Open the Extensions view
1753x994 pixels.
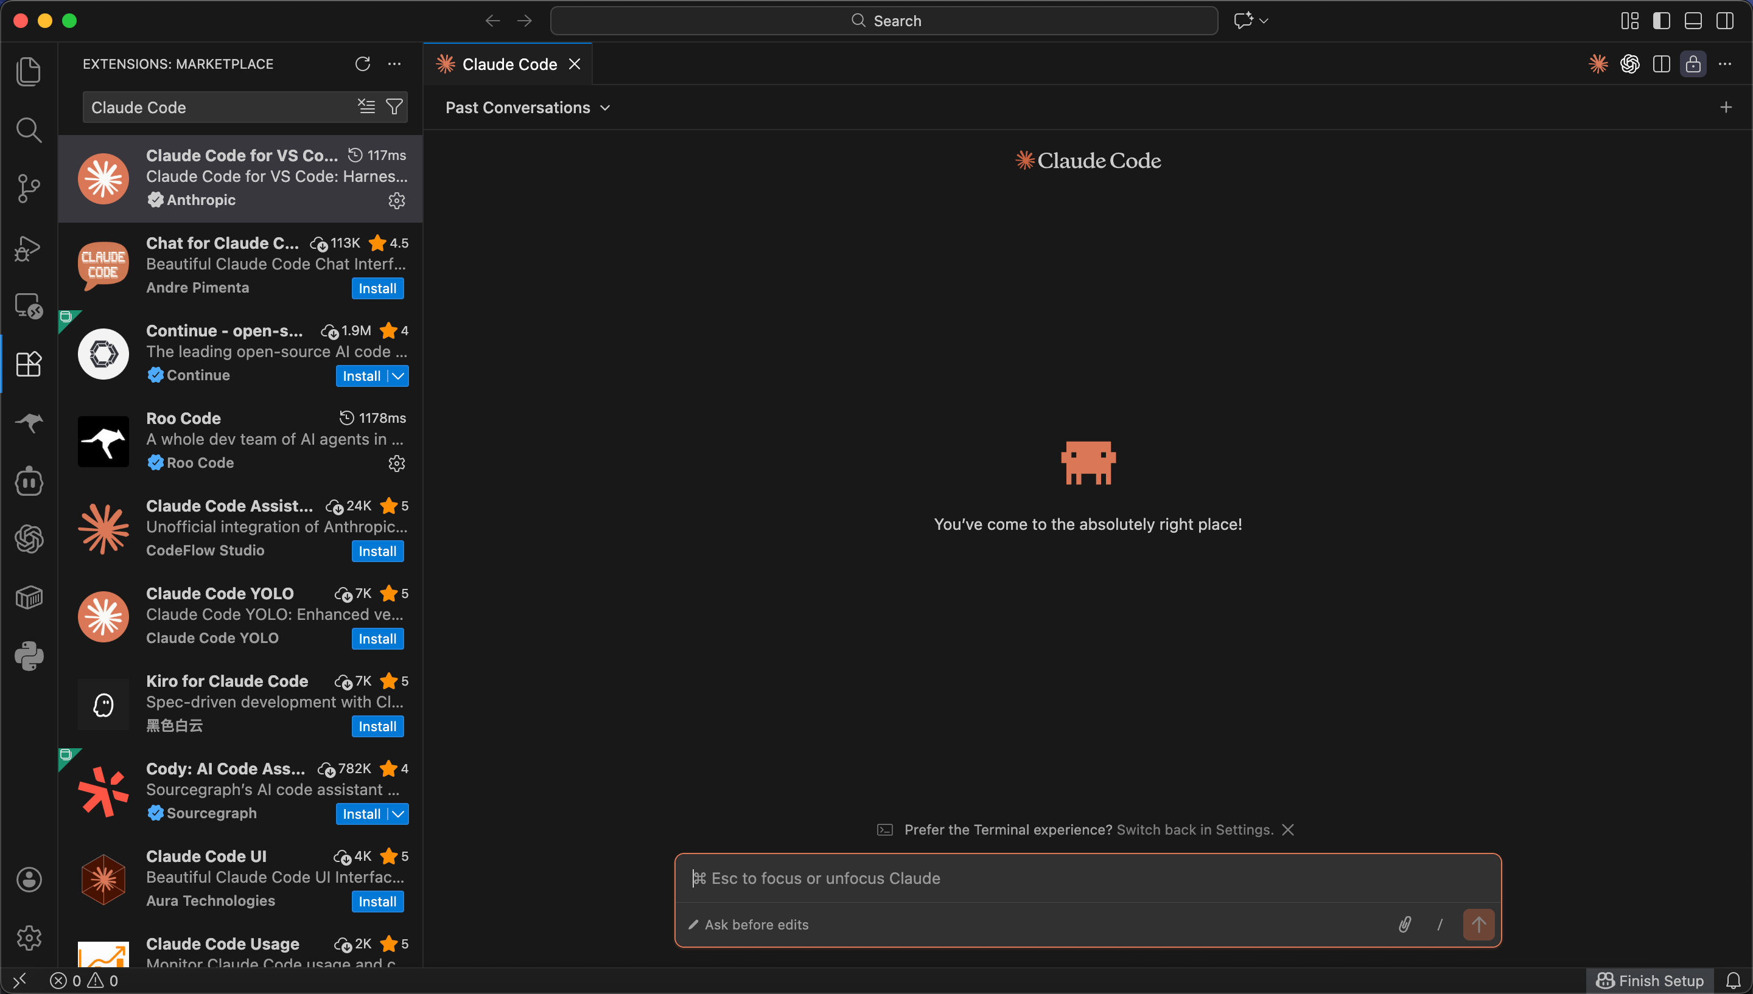[x=29, y=364]
